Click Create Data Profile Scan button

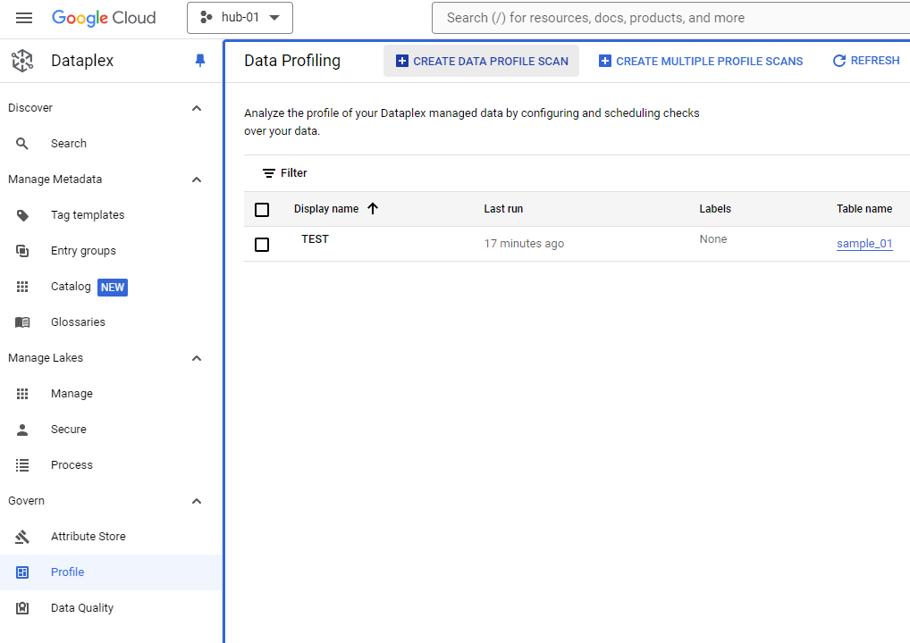point(481,61)
